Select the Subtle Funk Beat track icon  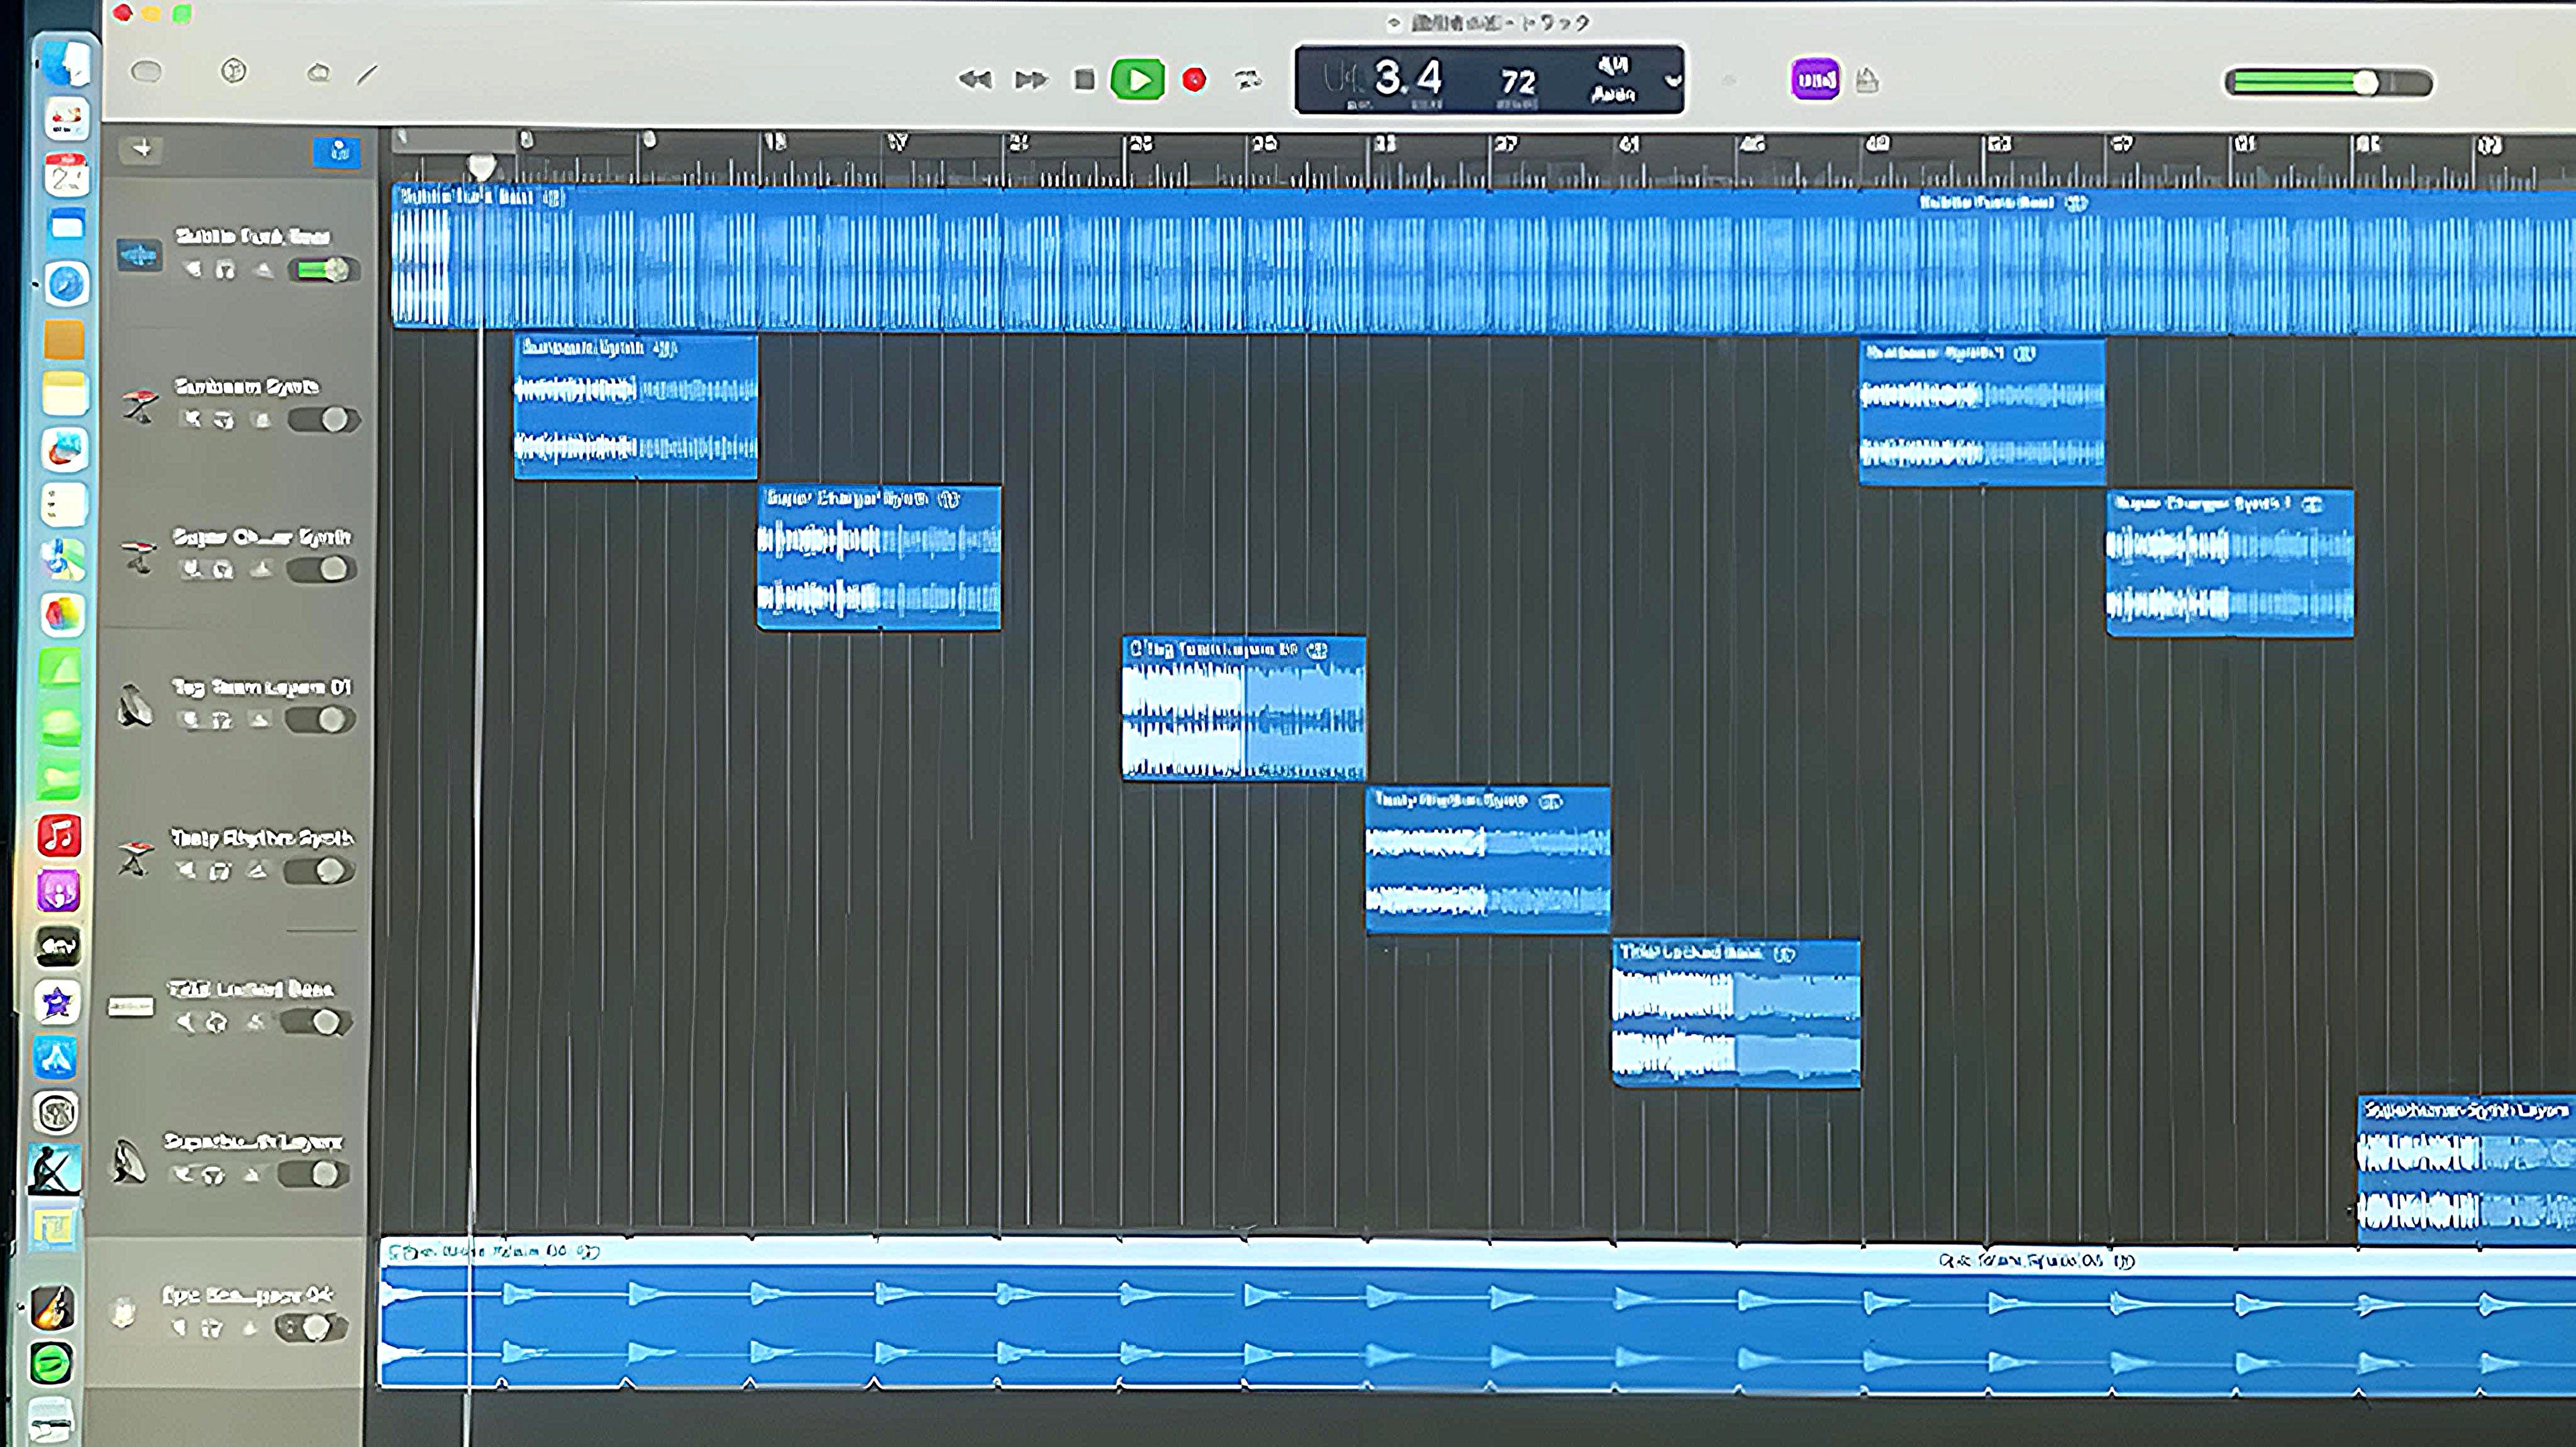tap(139, 254)
